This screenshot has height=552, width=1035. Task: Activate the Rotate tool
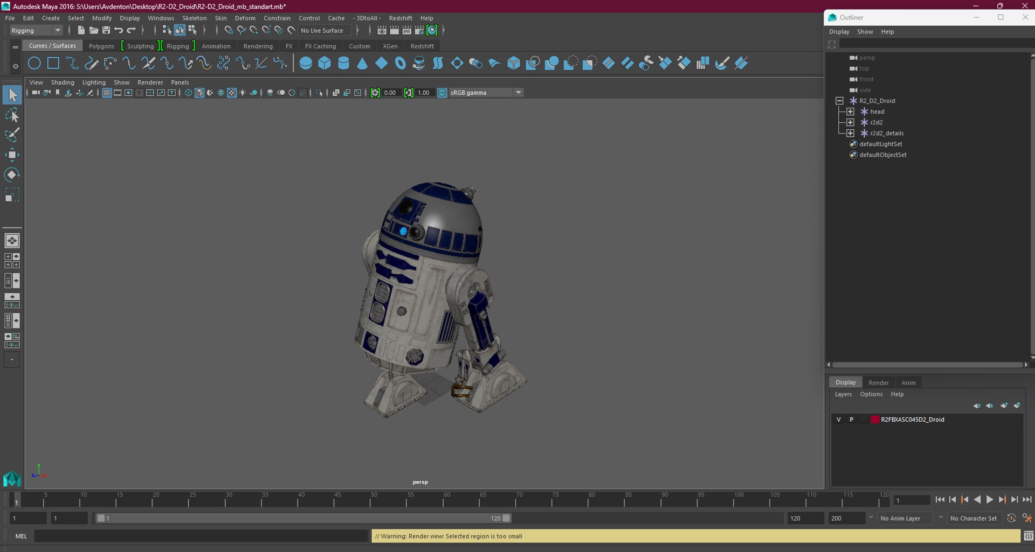pos(12,174)
